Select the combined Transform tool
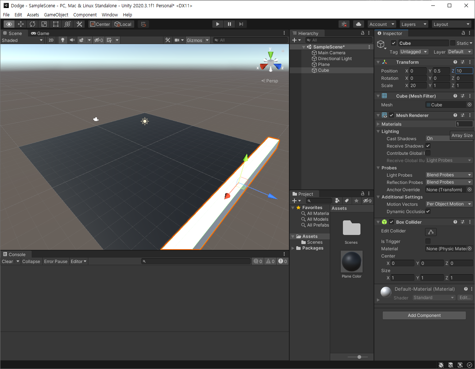This screenshot has width=475, height=369. (67, 24)
